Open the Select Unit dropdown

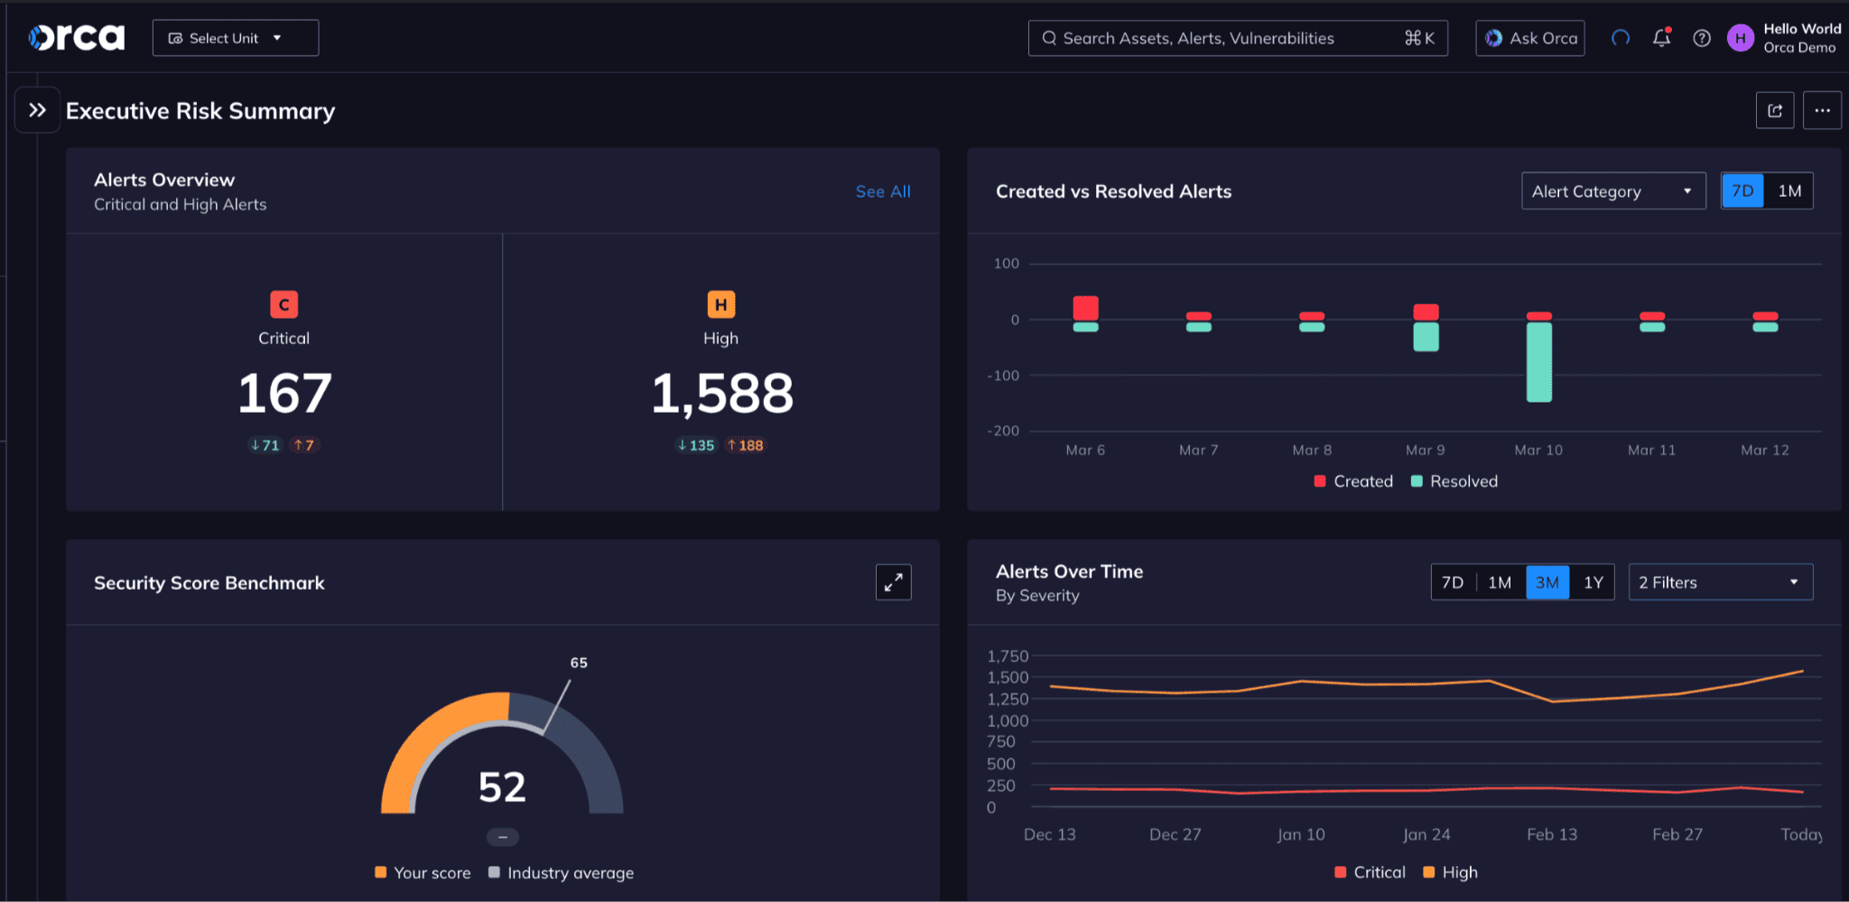236,38
